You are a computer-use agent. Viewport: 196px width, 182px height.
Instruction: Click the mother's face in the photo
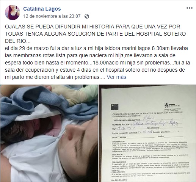coord(76,145)
